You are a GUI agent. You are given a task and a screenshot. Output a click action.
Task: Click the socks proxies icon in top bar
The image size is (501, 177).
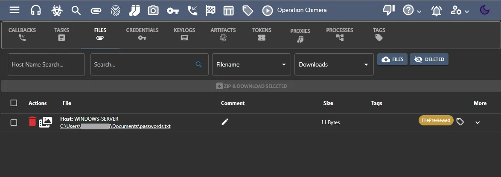[x=134, y=10]
